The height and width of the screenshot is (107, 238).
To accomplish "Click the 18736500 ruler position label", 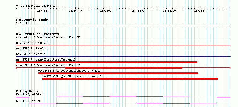I will pos(106,11).
